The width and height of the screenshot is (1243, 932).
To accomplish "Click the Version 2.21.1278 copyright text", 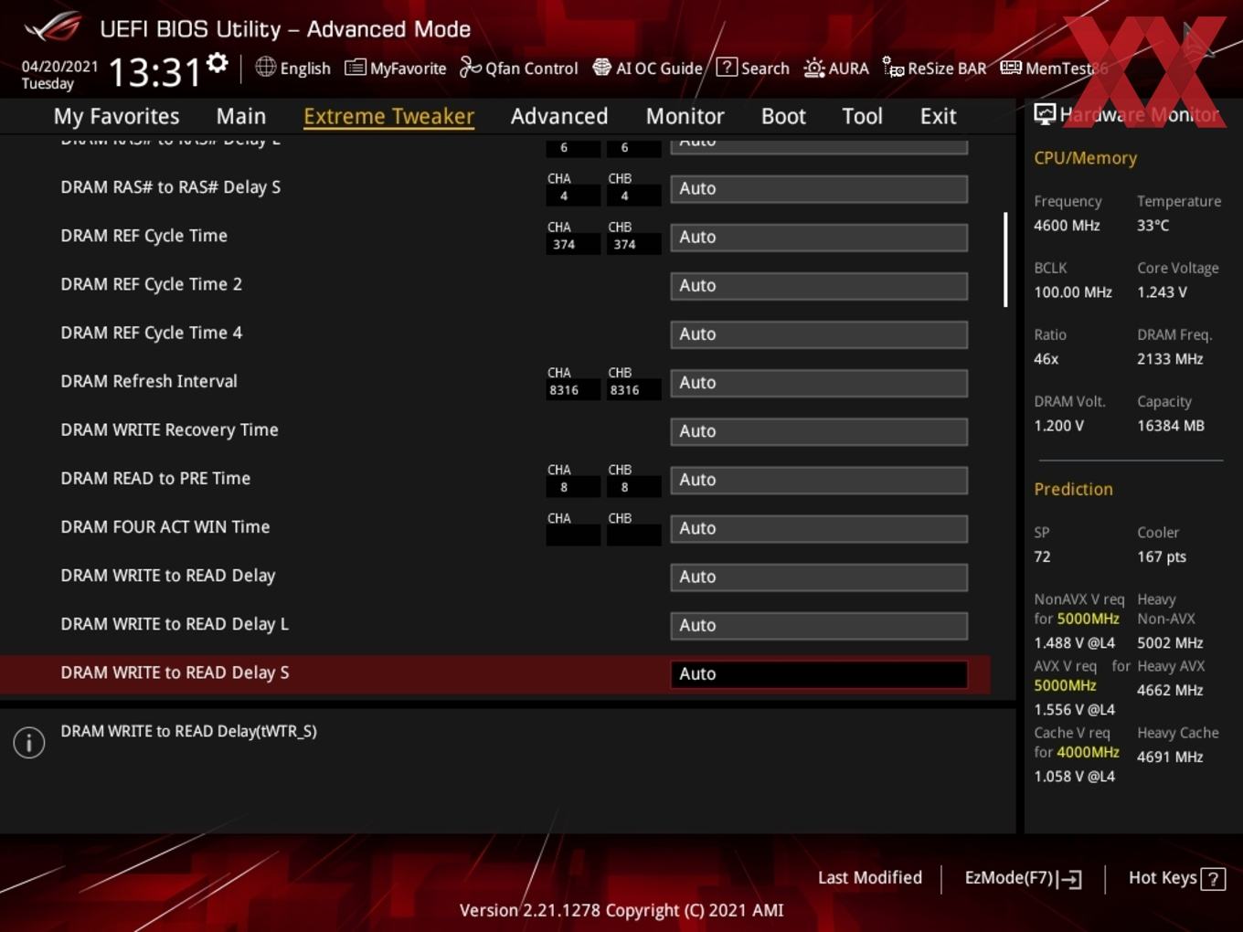I will 621,910.
